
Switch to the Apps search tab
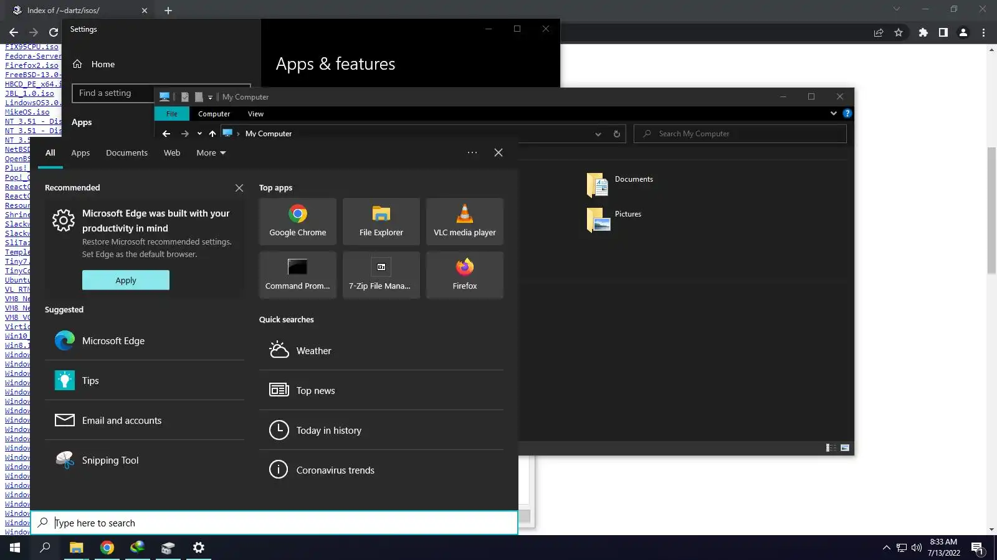pyautogui.click(x=80, y=153)
